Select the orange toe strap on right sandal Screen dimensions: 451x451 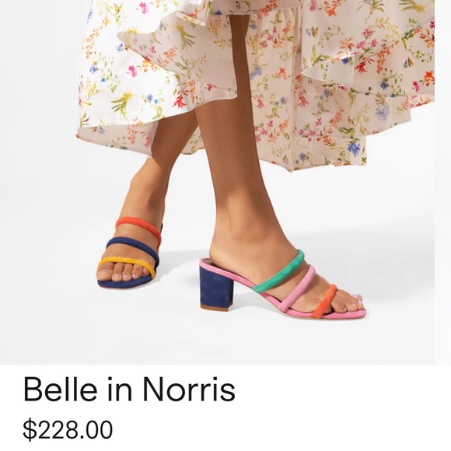pyautogui.click(x=324, y=301)
